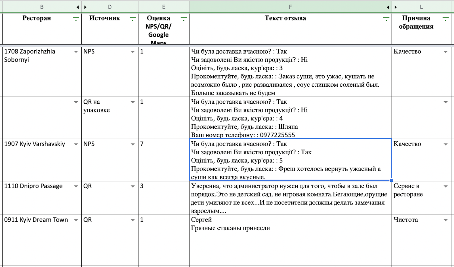Expand hidden columns left of column D
This screenshot has width=454, height=267.
tap(85, 7)
